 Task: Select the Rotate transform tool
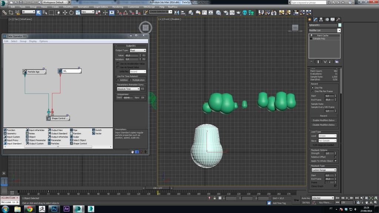click(x=71, y=12)
